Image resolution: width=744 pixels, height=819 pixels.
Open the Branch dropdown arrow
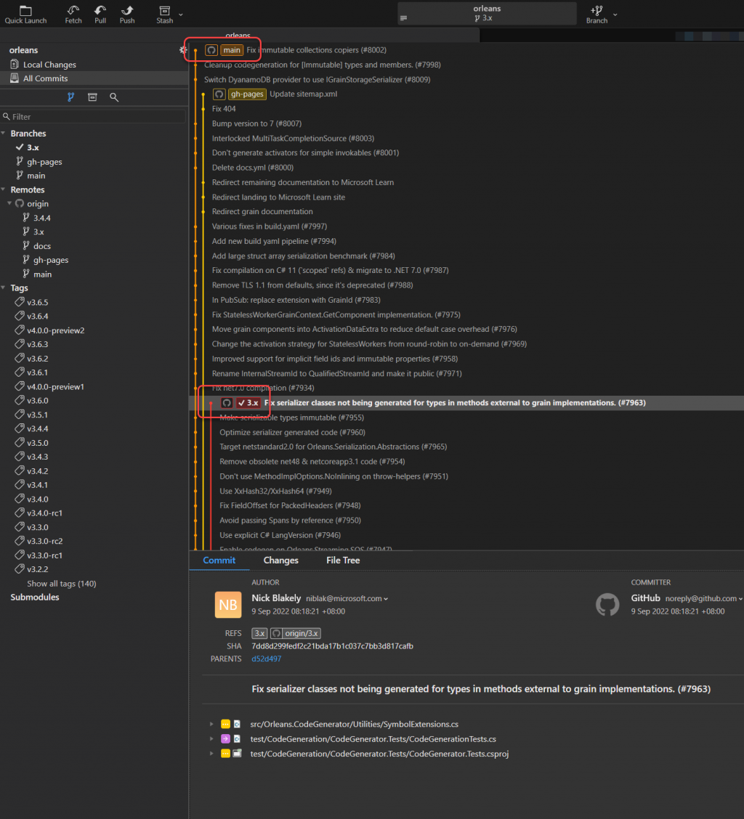coord(615,14)
